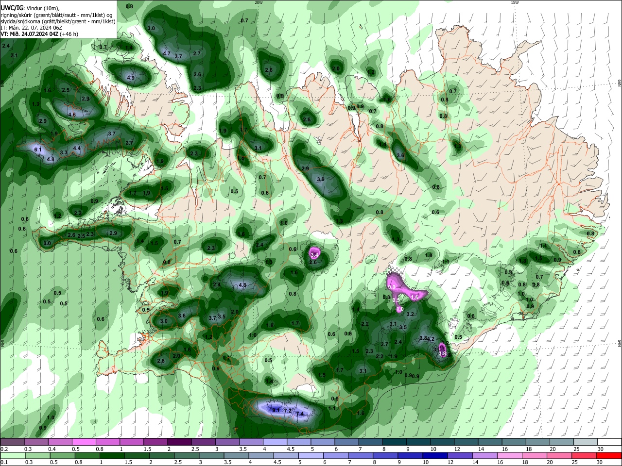Image resolution: width=622 pixels, height=466 pixels.
Task: Pick the bright pink 0.5 swatch on the snow scale
Action: [84, 442]
